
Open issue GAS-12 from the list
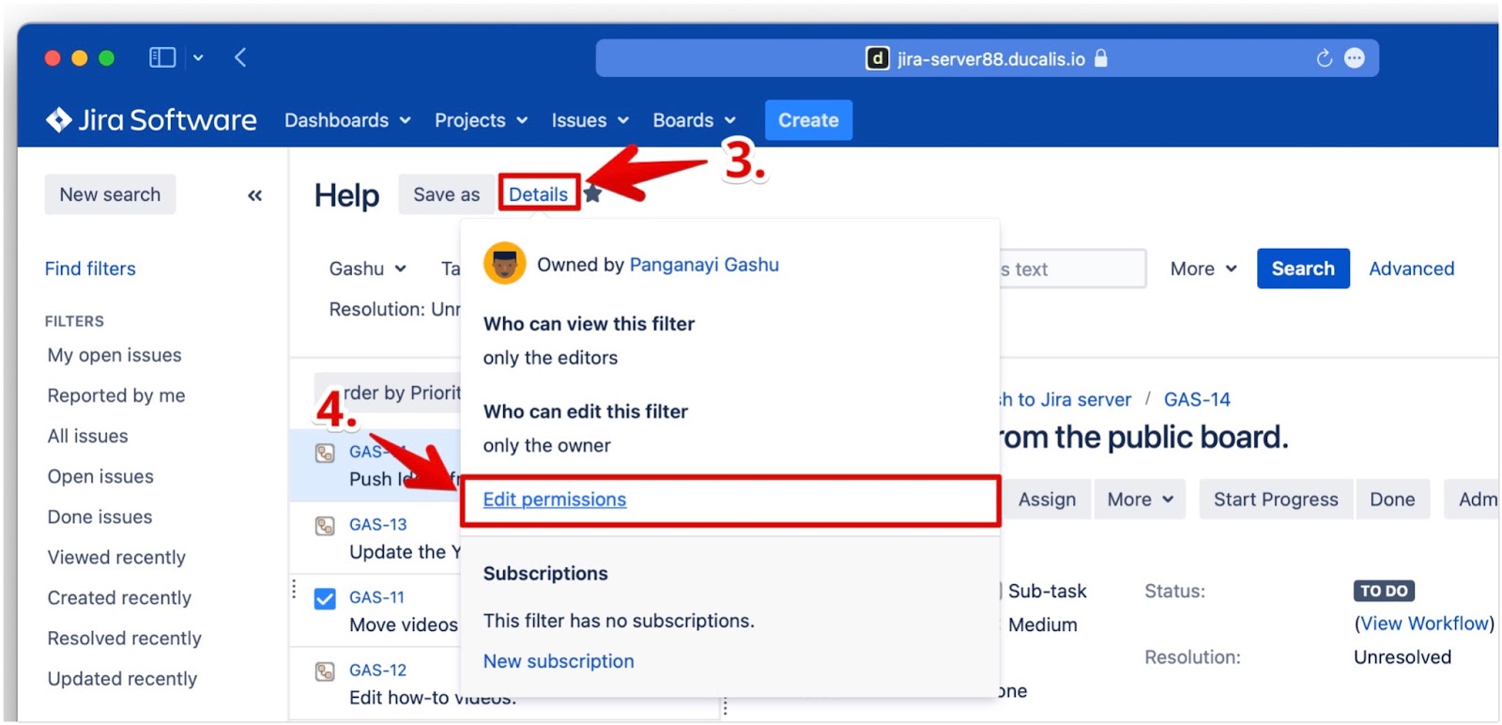click(378, 670)
